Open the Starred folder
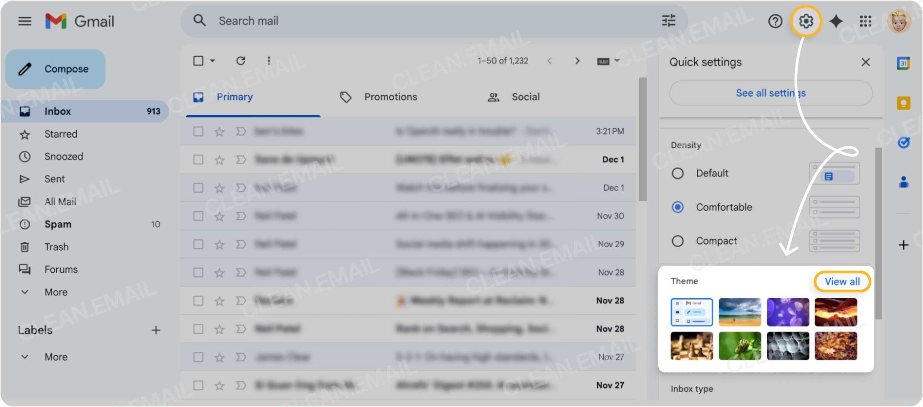Image resolution: width=923 pixels, height=407 pixels. pyautogui.click(x=84, y=134)
